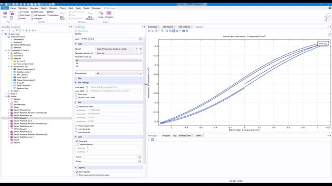Collapse the Results node in Model Builder
The image size is (332, 186).
(6, 97)
